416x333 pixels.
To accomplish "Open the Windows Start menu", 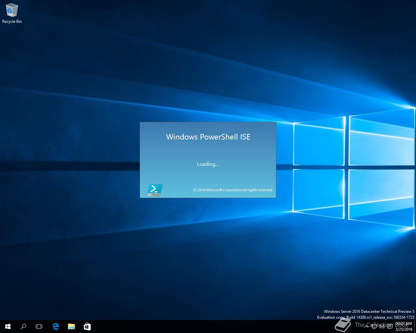I will (x=8, y=326).
